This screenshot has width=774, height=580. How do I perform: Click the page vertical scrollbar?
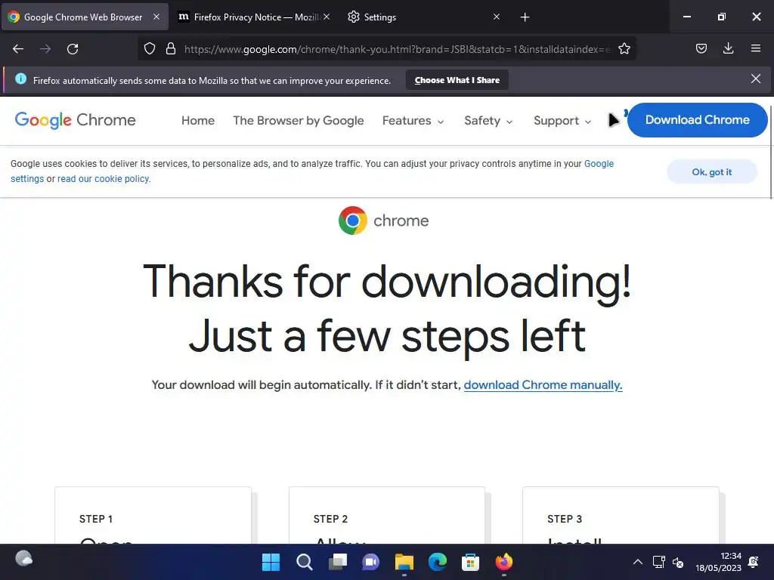771,153
